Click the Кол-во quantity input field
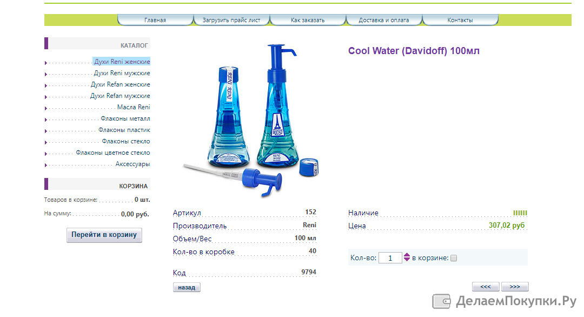Viewport: 584px width, 317px height. (390, 258)
